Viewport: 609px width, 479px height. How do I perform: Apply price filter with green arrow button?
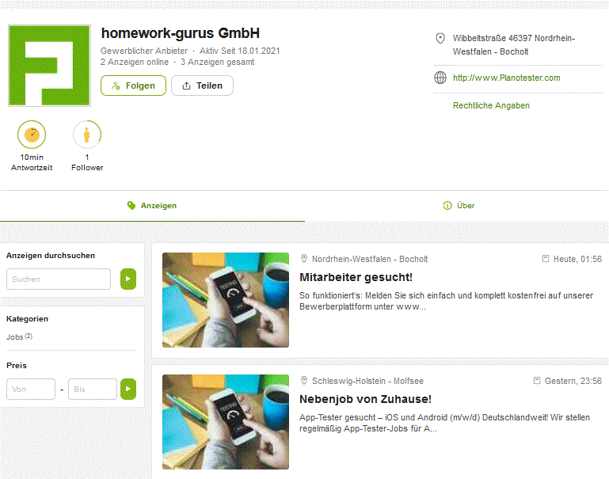(x=128, y=389)
